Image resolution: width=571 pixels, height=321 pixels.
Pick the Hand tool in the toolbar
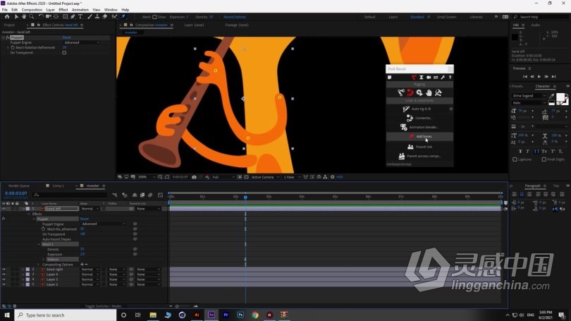pyautogui.click(x=24, y=17)
